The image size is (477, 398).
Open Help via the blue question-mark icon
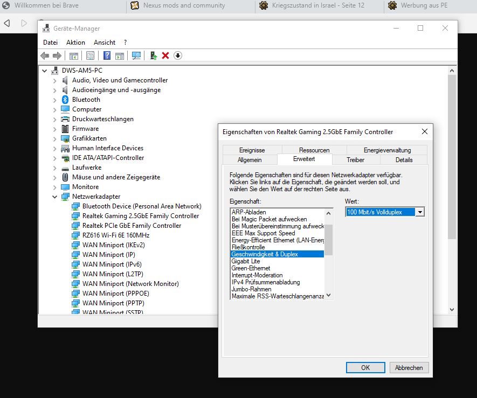click(107, 55)
